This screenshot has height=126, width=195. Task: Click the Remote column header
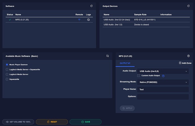point(79,14)
